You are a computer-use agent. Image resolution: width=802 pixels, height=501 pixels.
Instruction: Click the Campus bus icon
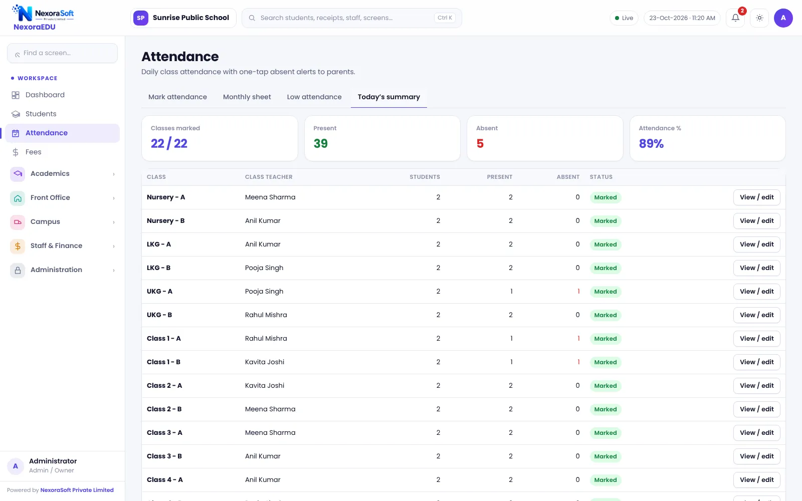click(18, 222)
